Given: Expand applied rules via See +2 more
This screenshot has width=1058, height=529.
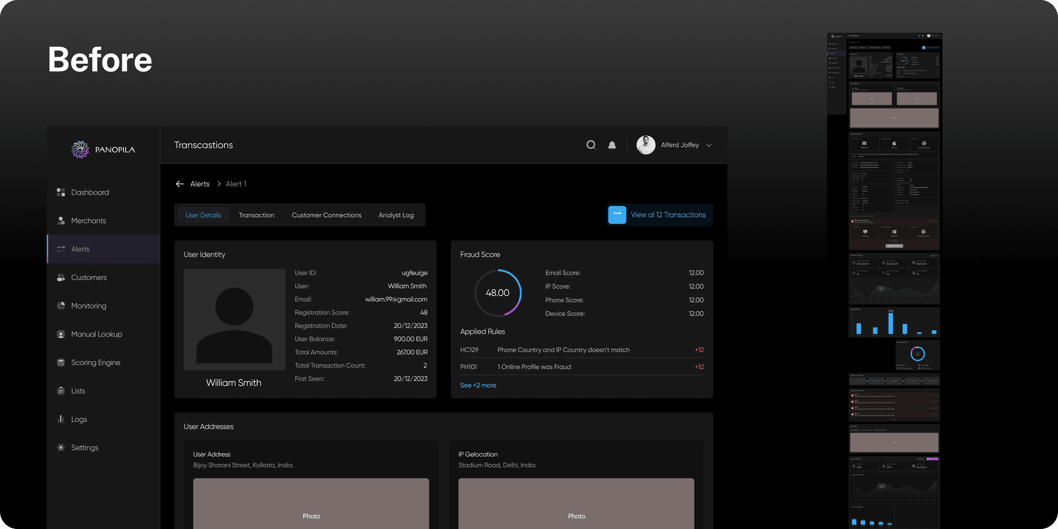Looking at the screenshot, I should pyautogui.click(x=478, y=385).
